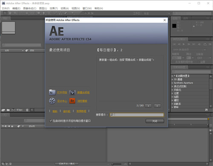
Task: Toggle 全屏 checkbox in Preview panel
Action: (x=199, y=62)
